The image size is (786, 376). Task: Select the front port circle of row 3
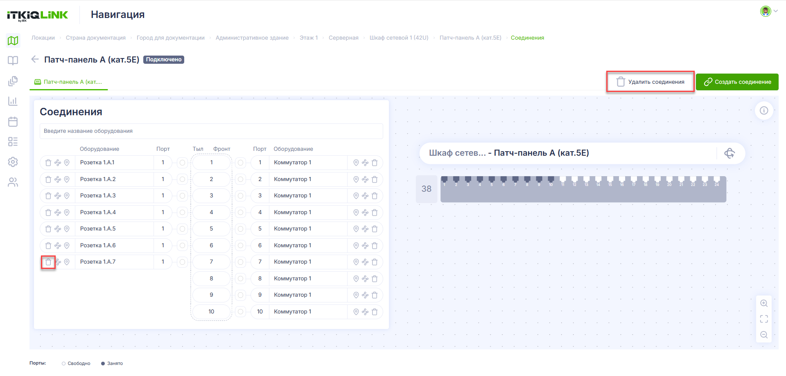tap(241, 196)
